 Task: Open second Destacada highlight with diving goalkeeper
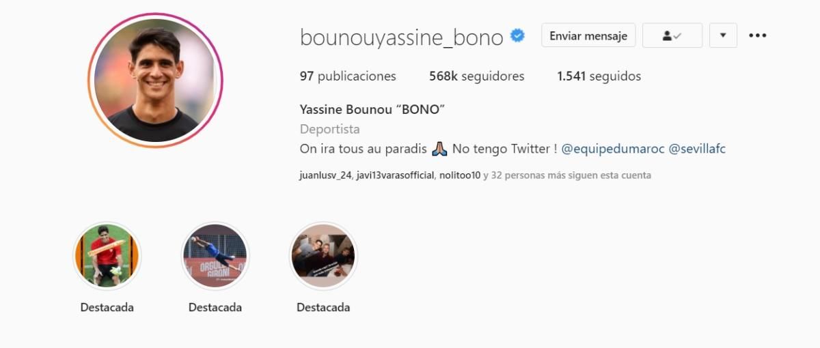(215, 256)
